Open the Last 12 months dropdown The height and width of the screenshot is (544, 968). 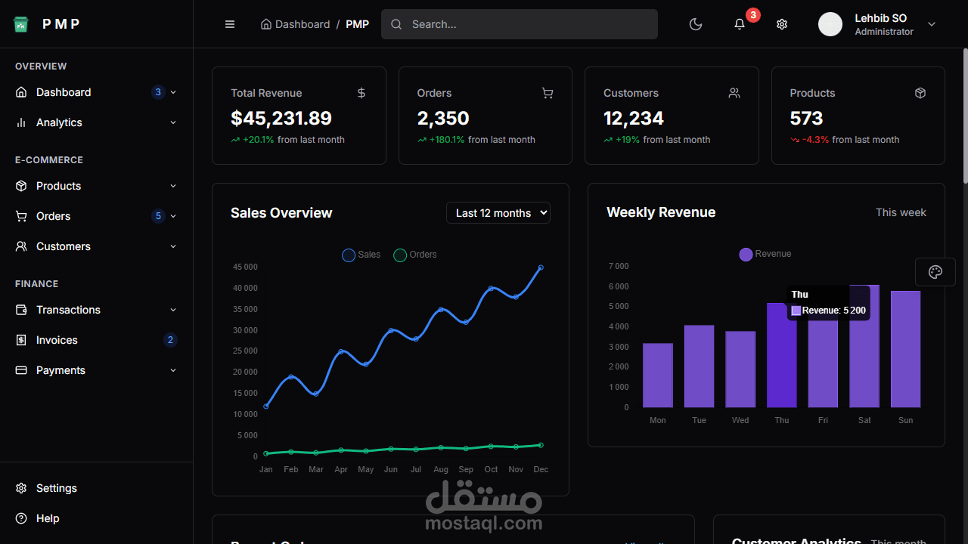498,212
